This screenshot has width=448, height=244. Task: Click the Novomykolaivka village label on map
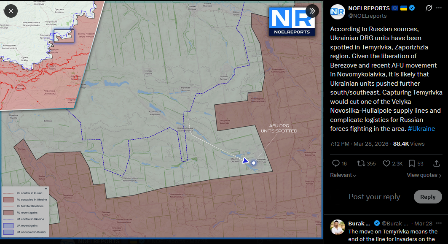185,129
